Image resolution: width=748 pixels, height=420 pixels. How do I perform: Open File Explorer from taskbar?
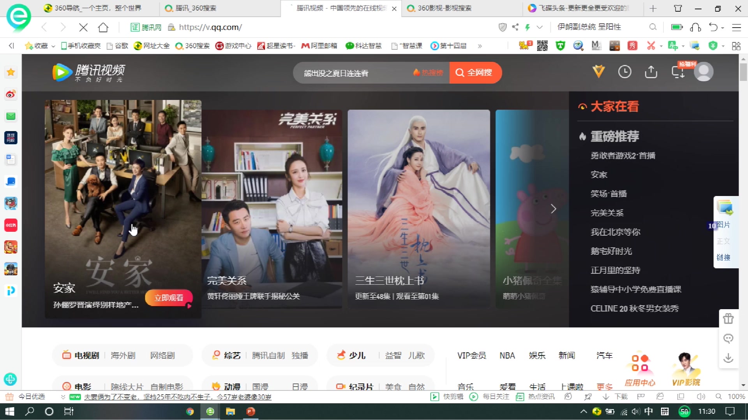point(230,411)
